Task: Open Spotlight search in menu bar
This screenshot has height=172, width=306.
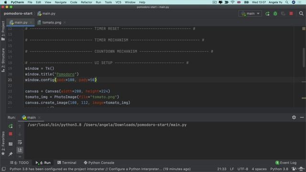Action: click(x=287, y=2)
